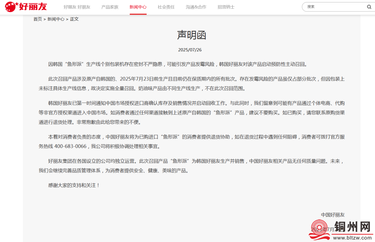Go to 社会责任 in the top navigation
375x242 pixels.
click(x=166, y=7)
